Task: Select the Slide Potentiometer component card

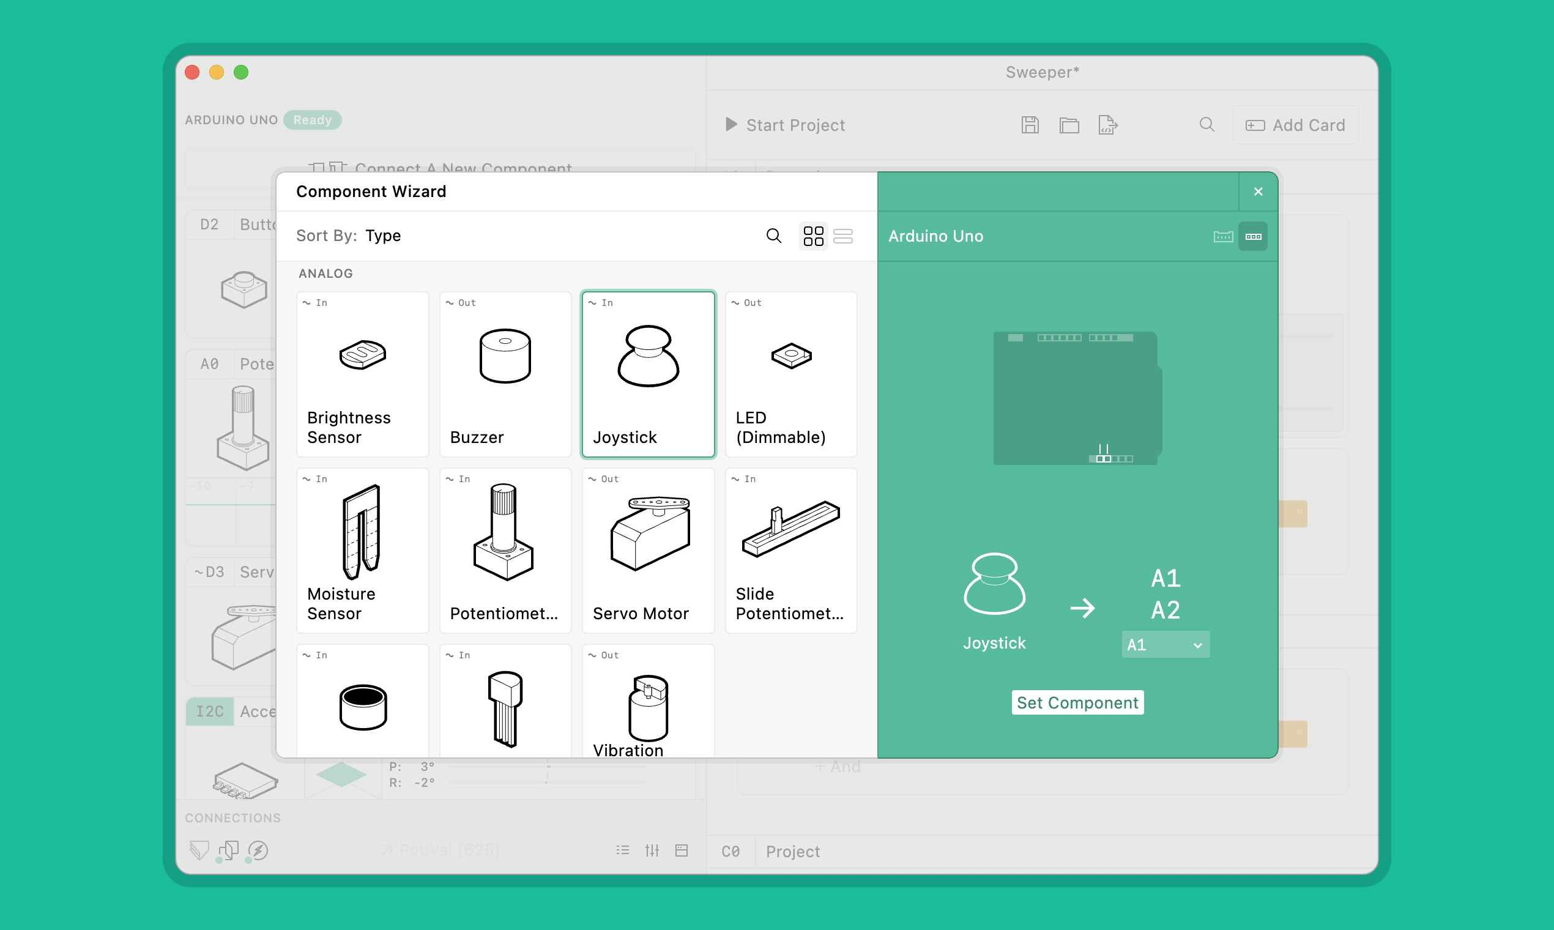Action: coord(791,550)
